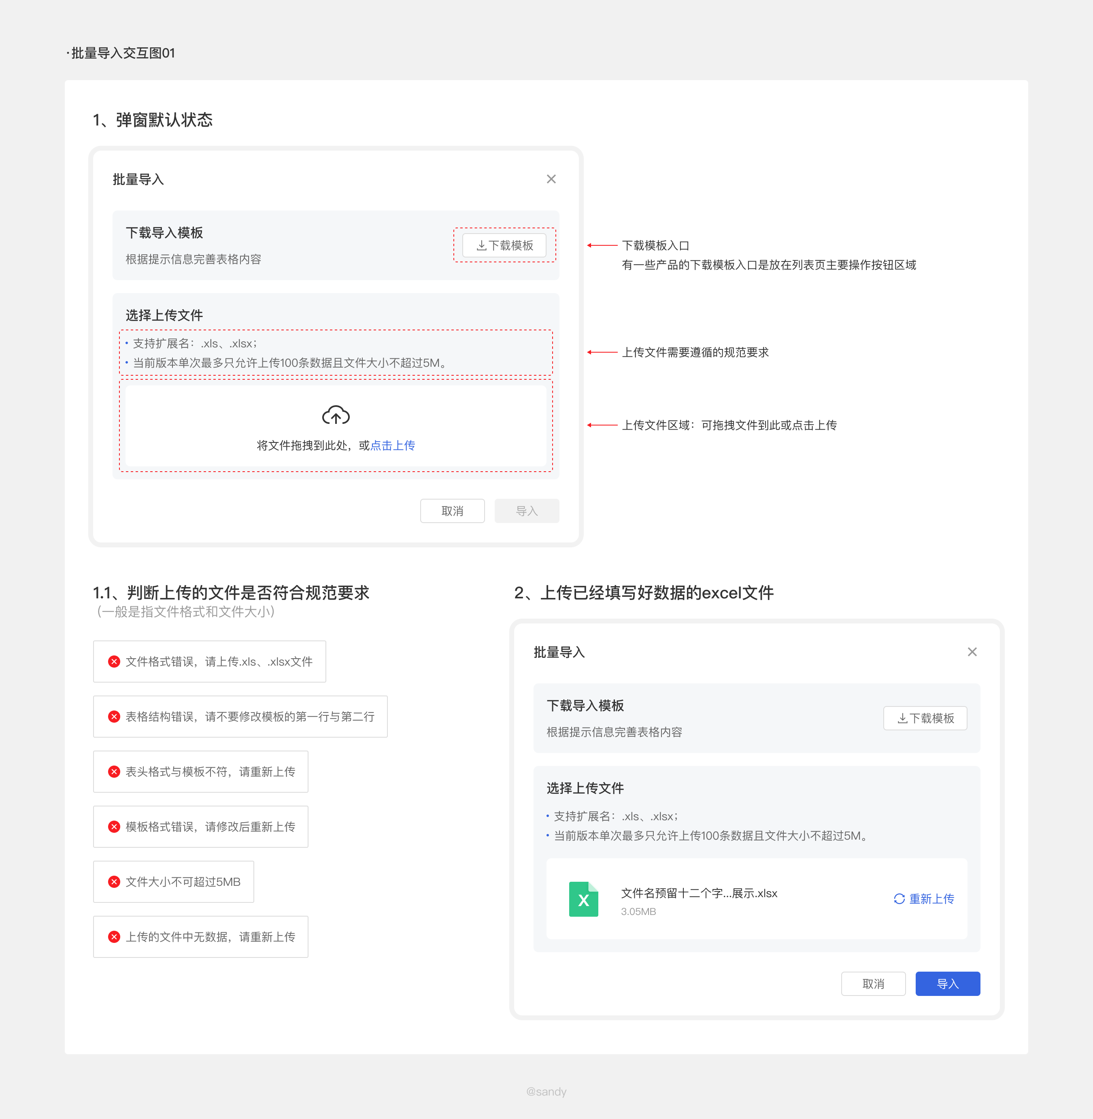The image size is (1093, 1119).
Task: Click red error icon for 表头格式与模板不符
Action: coord(114,772)
